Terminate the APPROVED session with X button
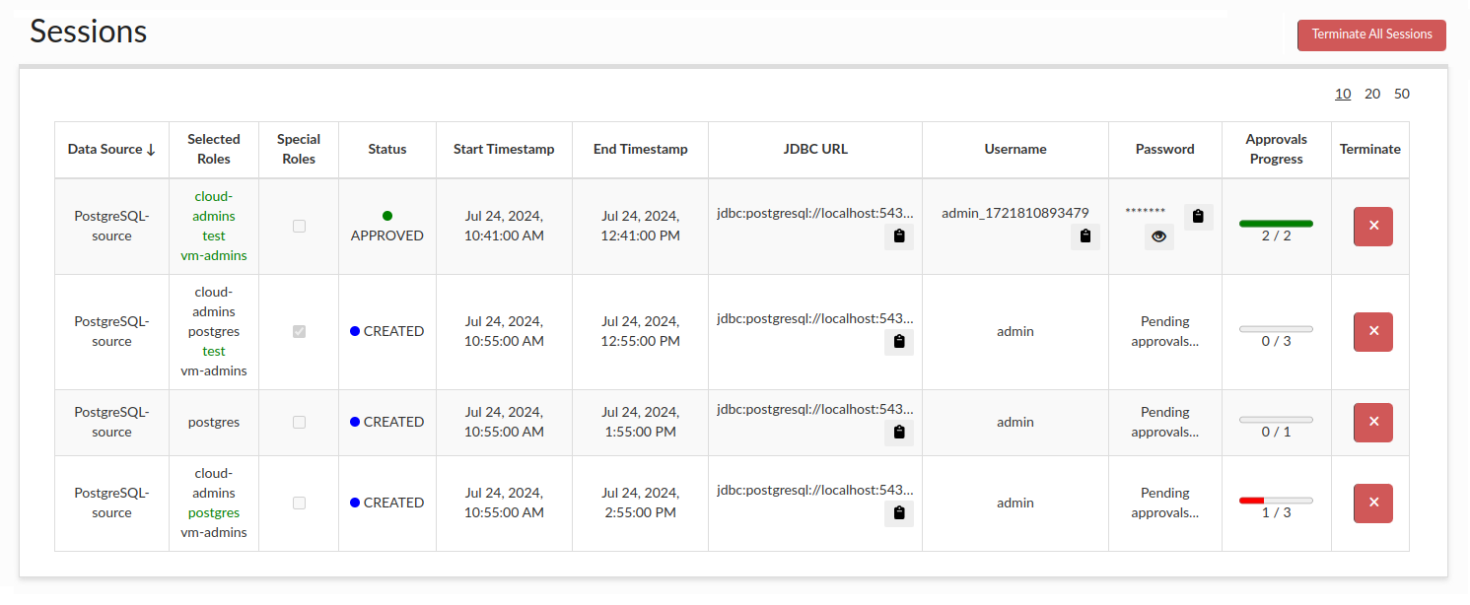Image resolution: width=1470 pixels, height=605 pixels. (1372, 227)
